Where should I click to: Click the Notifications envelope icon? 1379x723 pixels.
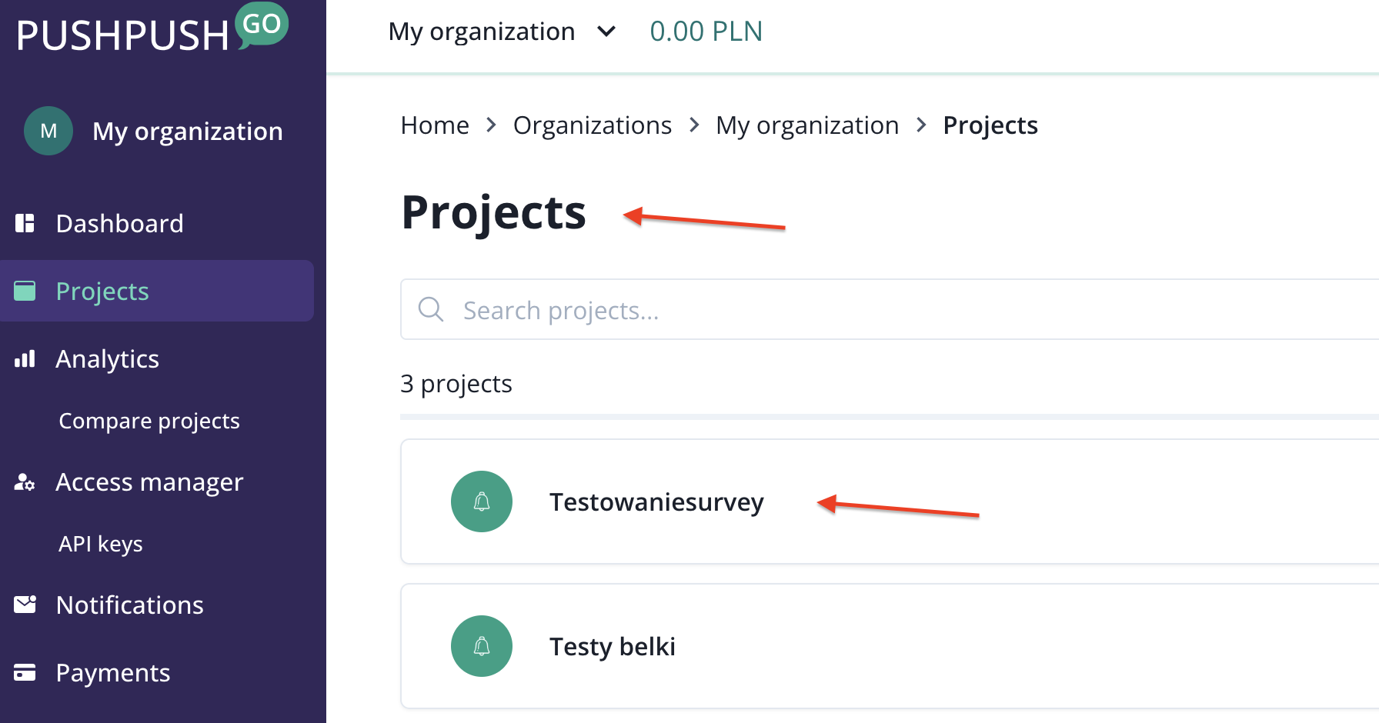coord(25,605)
